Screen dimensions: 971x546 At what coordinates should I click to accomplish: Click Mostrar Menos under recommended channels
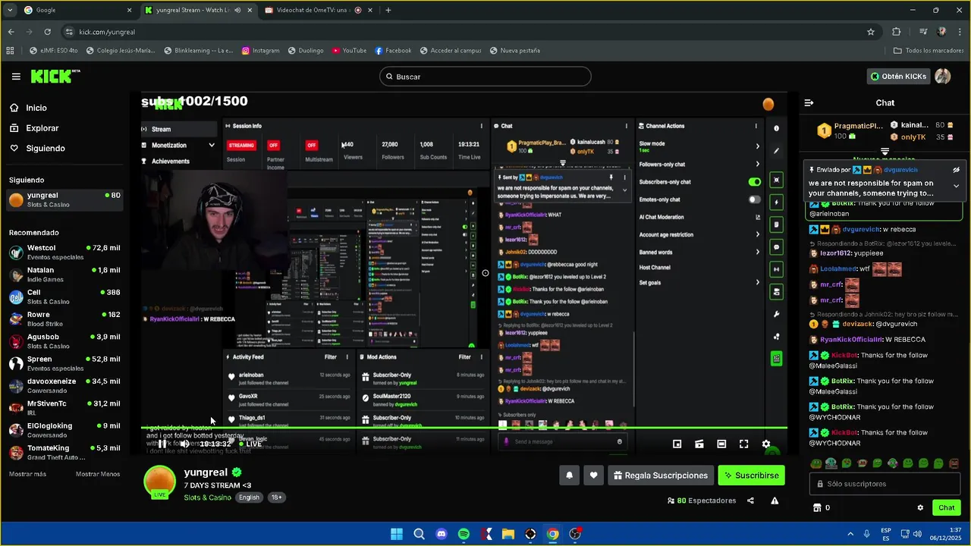98,474
